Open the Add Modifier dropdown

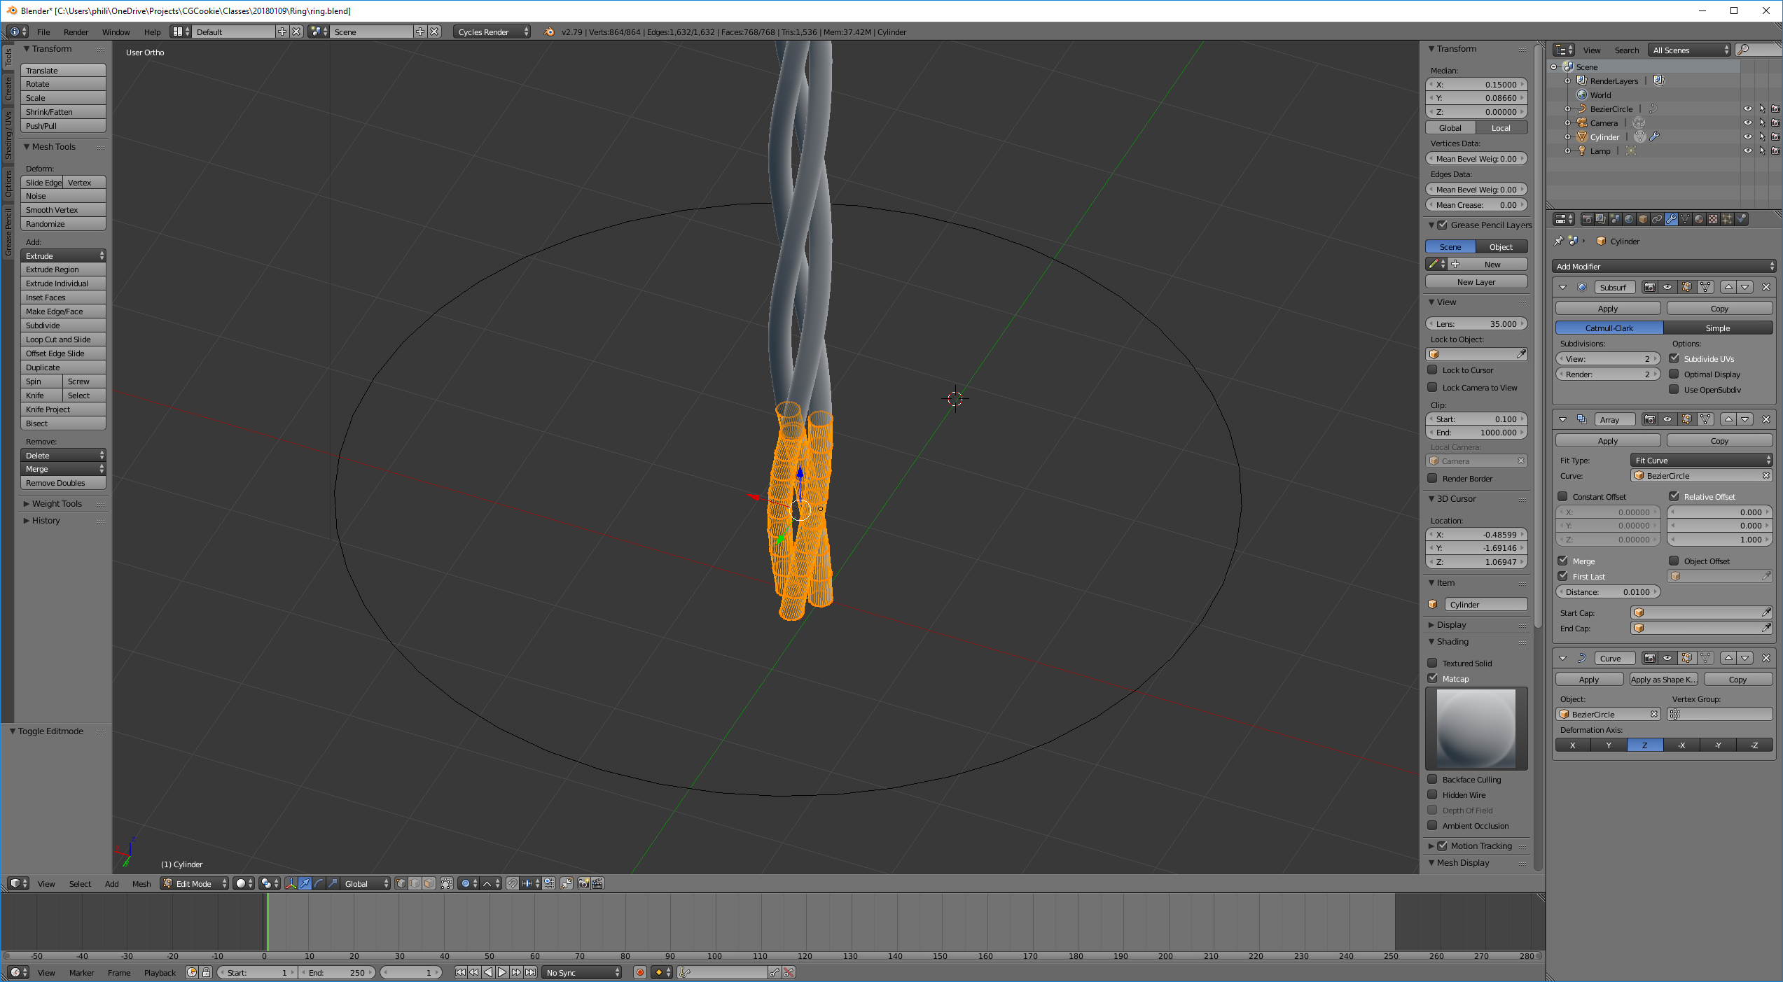[x=1664, y=266]
